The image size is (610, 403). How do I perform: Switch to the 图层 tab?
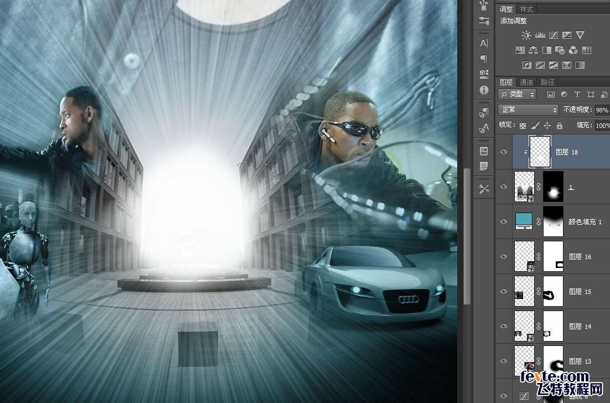coord(506,82)
